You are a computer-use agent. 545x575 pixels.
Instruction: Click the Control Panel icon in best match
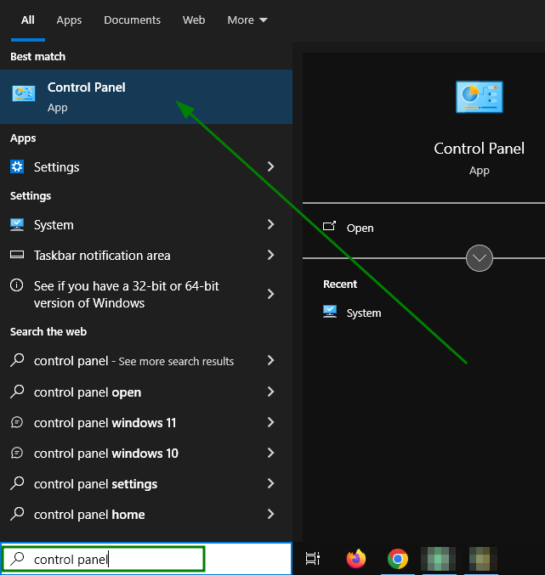click(x=24, y=93)
